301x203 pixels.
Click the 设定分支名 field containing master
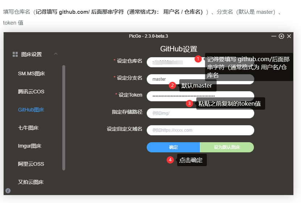[200, 79]
